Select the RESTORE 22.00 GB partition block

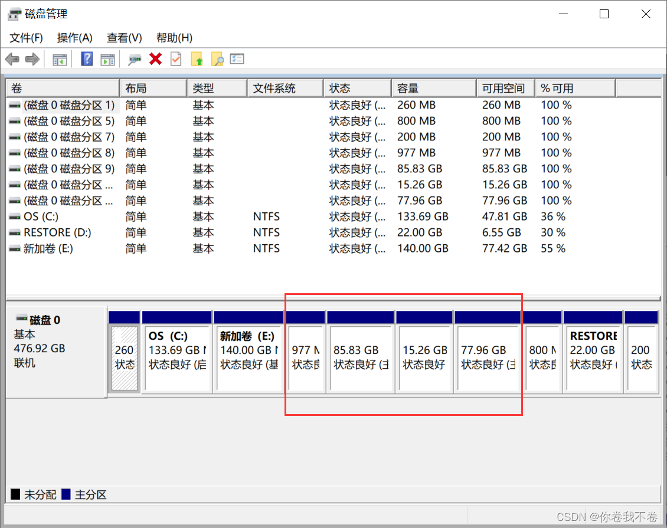click(x=593, y=358)
